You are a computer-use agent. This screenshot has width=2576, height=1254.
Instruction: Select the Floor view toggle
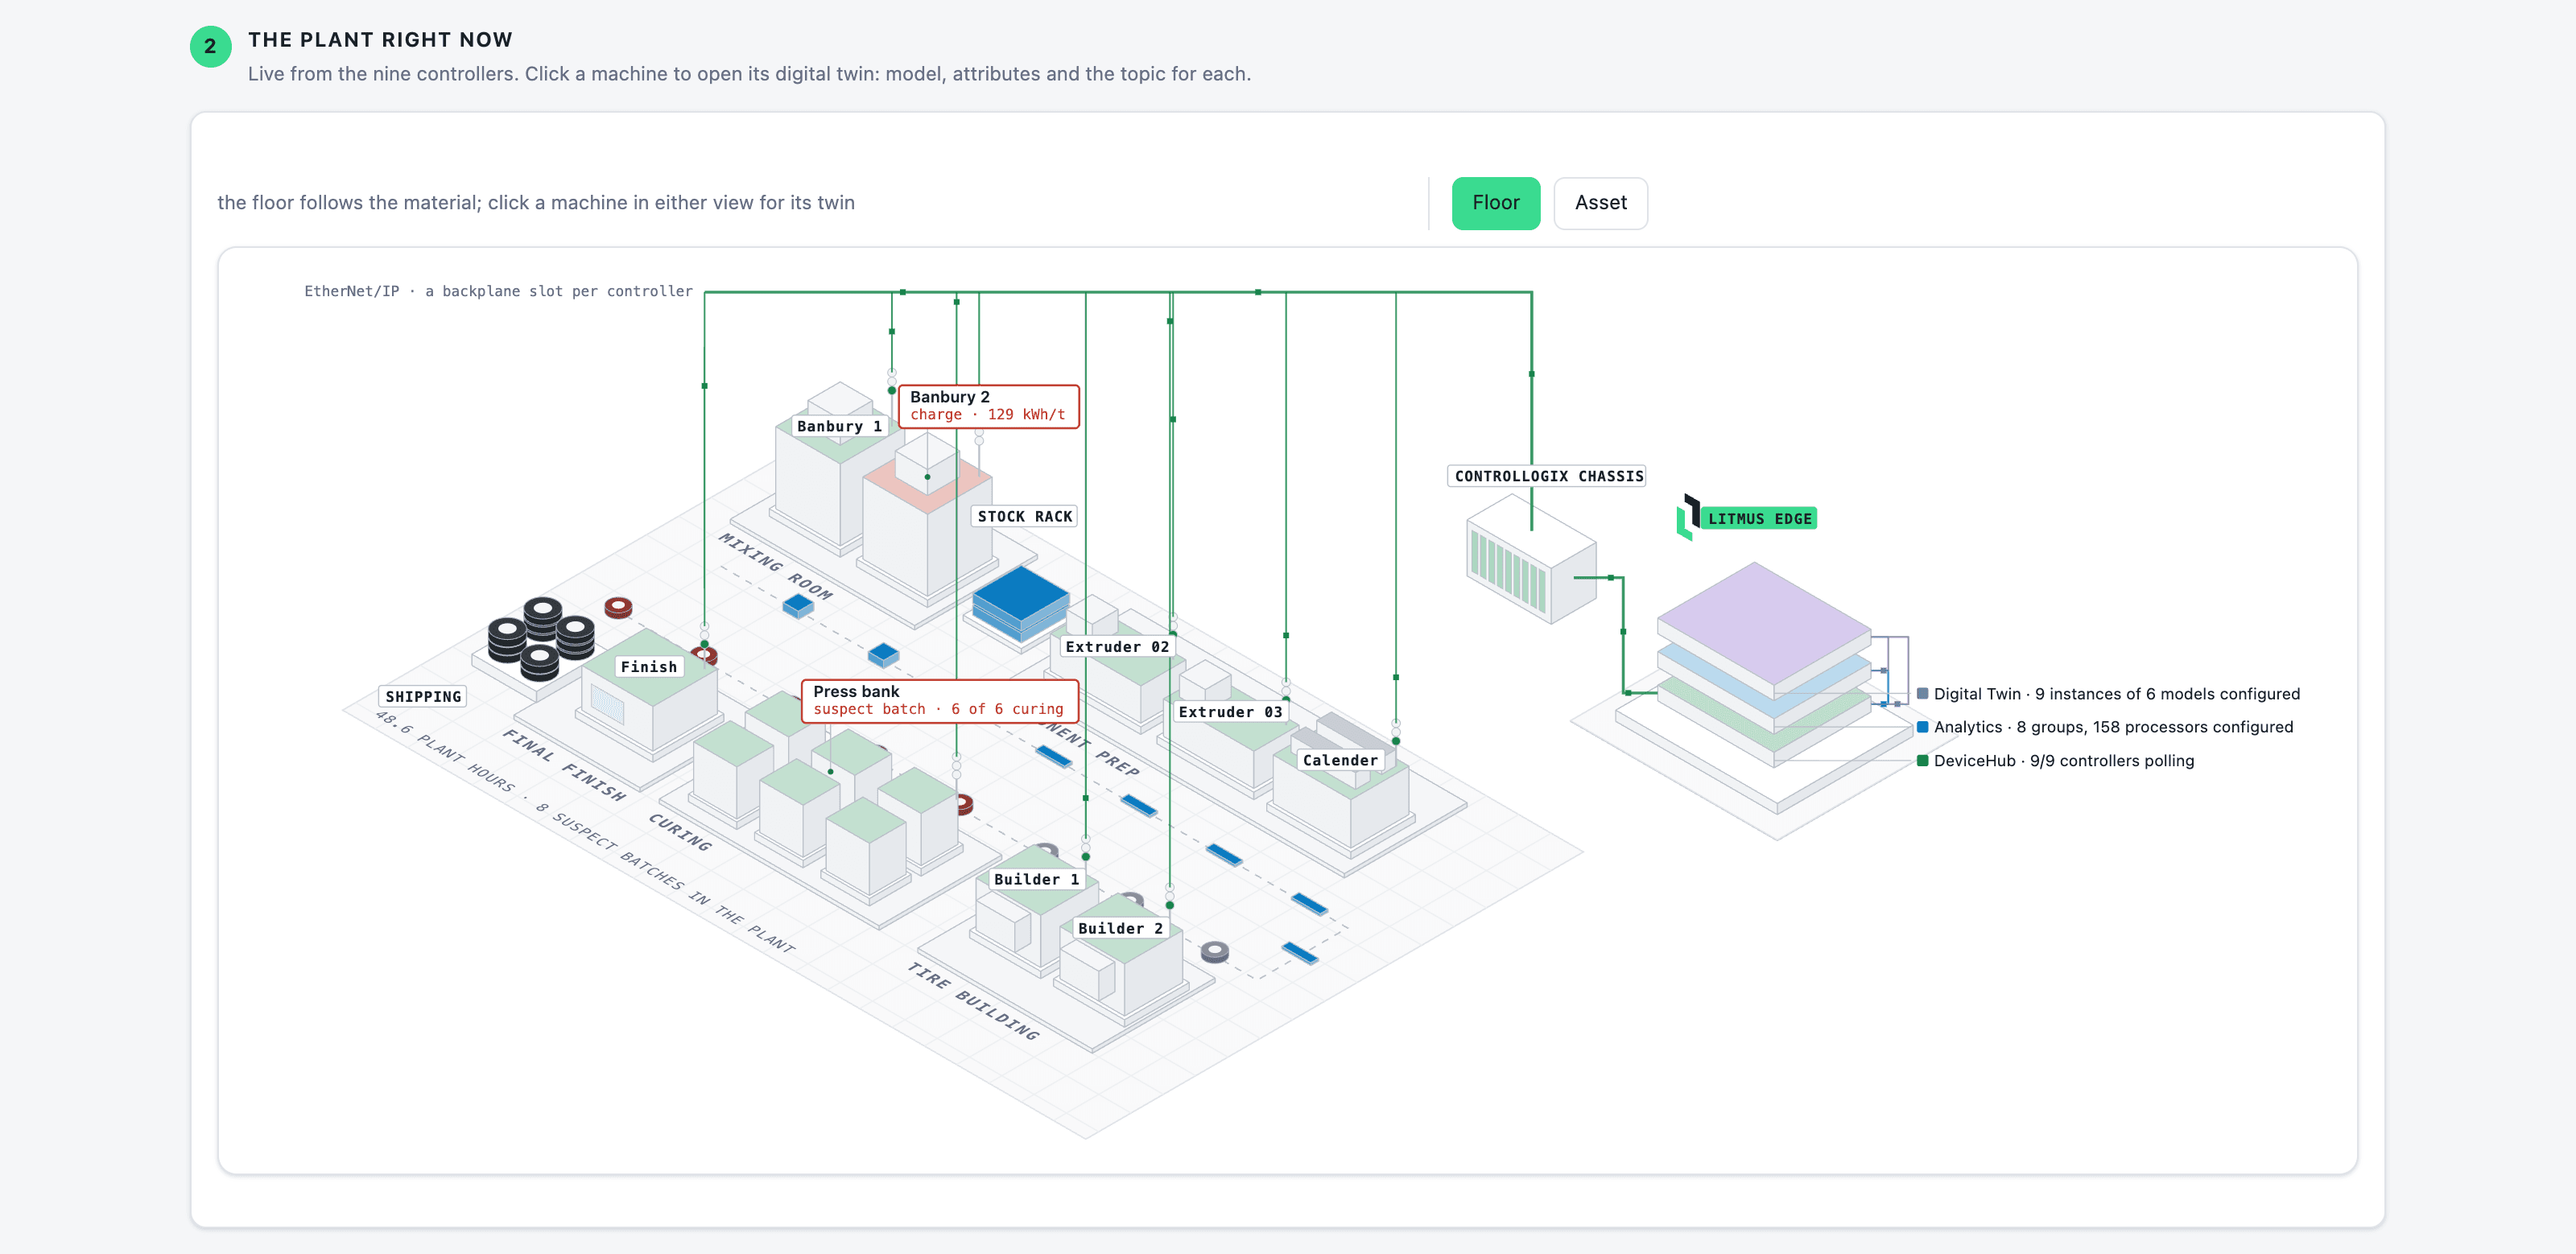(x=1495, y=203)
